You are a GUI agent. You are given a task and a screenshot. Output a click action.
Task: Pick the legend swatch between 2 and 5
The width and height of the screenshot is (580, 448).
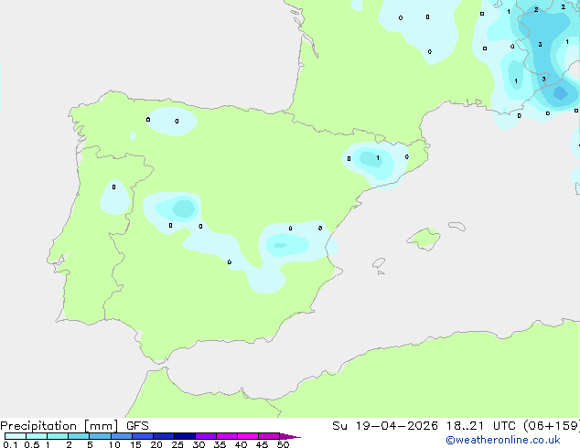[79, 436]
